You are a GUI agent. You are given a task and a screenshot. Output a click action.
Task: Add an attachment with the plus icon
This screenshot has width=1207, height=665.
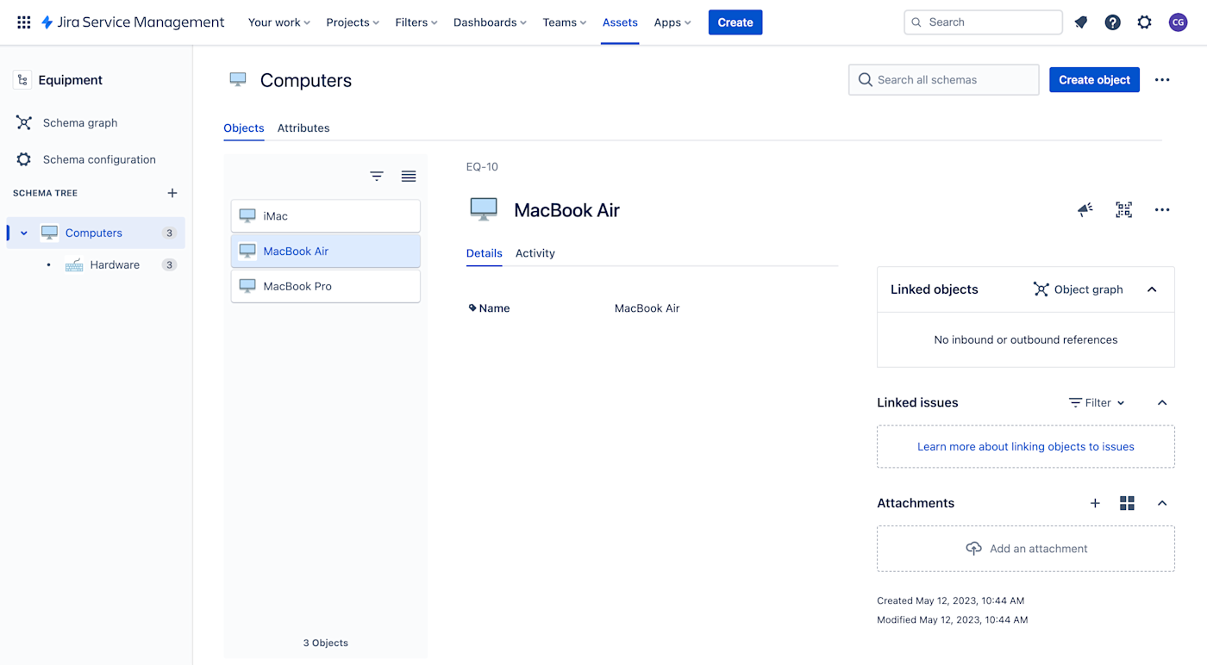(1095, 503)
